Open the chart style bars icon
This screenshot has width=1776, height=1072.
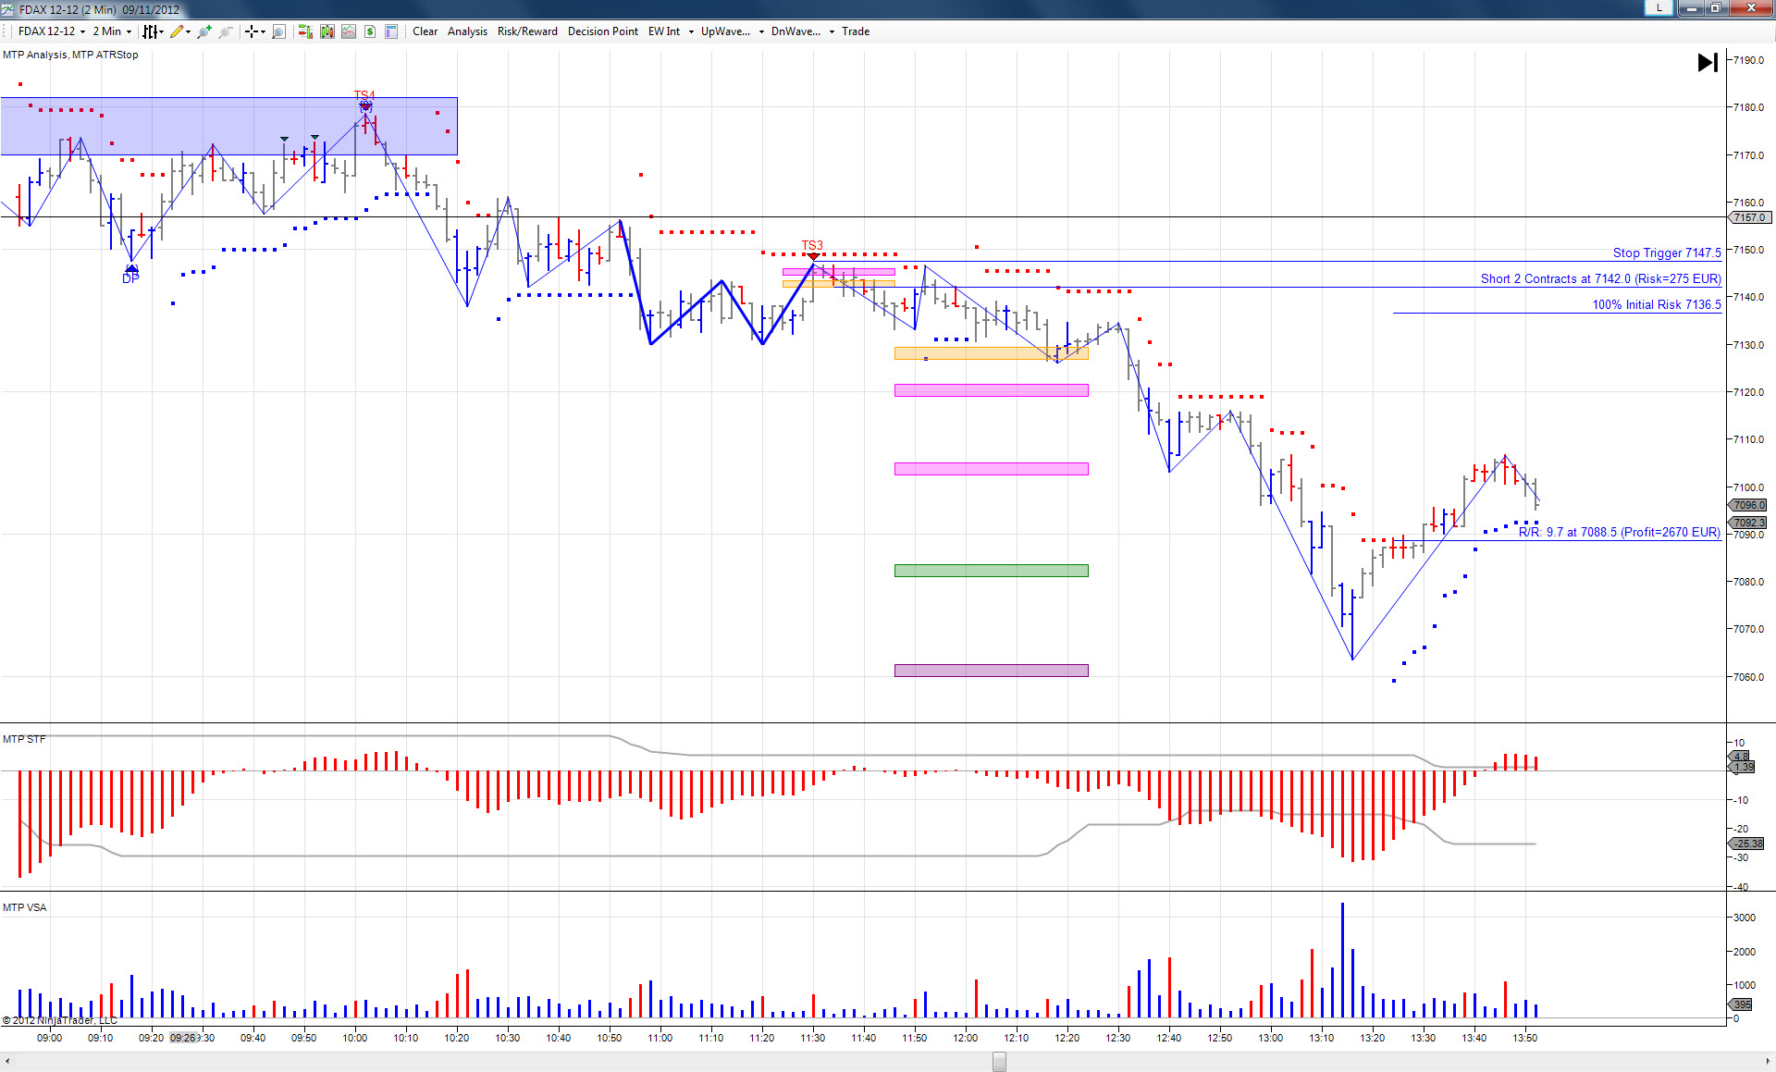[x=149, y=31]
